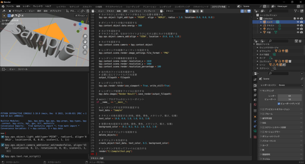Image resolution: width=305 pixels, height=164 pixels.
Task: Click the レンダー samples field showing 64
Action: [x=290, y=96]
